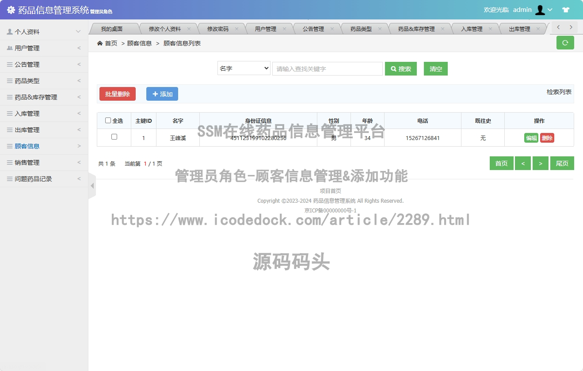Click 删除 for row 王峰溪
Image resolution: width=583 pixels, height=371 pixels.
[x=547, y=138]
